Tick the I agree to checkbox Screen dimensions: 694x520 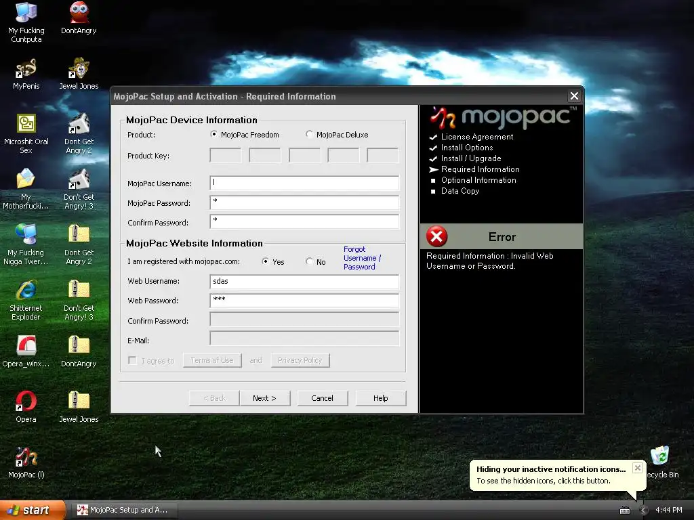pyautogui.click(x=132, y=360)
